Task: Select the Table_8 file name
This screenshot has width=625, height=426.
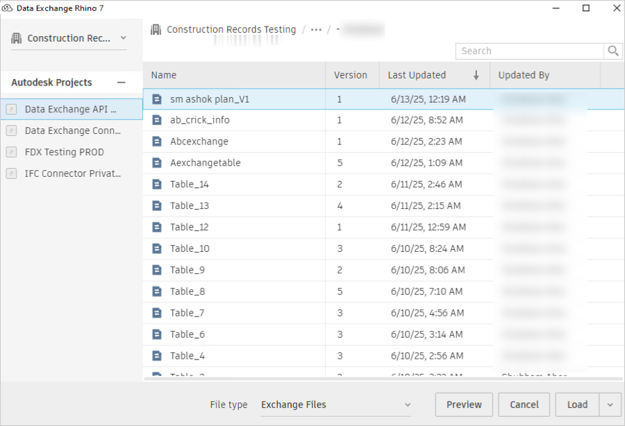Action: pyautogui.click(x=187, y=292)
